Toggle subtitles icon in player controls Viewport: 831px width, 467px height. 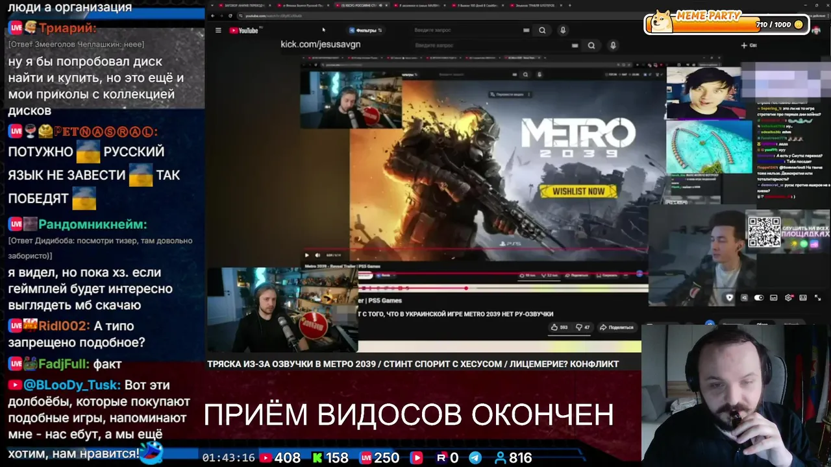[x=774, y=298]
